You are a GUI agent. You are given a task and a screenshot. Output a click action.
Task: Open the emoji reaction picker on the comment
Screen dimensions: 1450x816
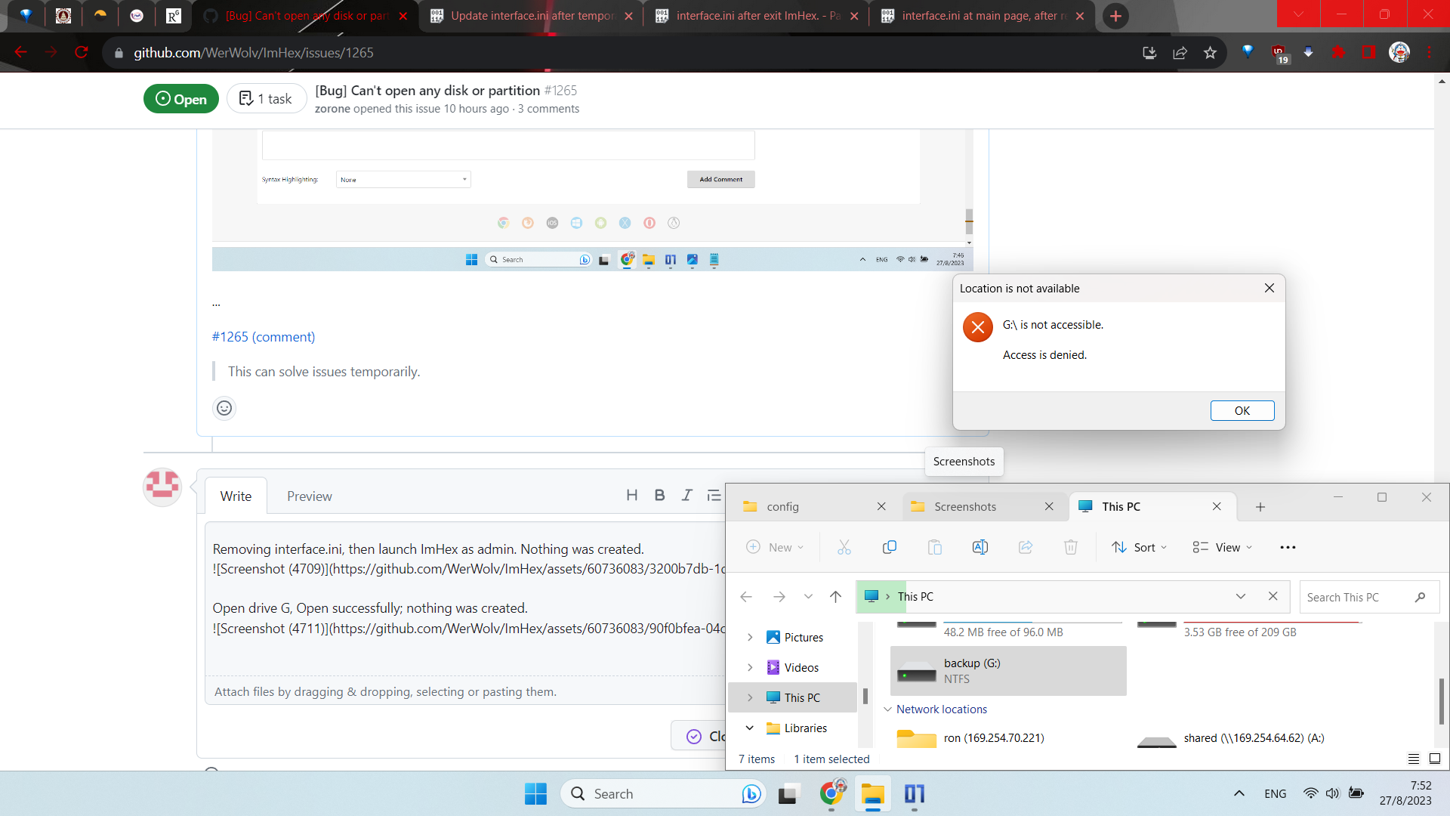tap(224, 408)
